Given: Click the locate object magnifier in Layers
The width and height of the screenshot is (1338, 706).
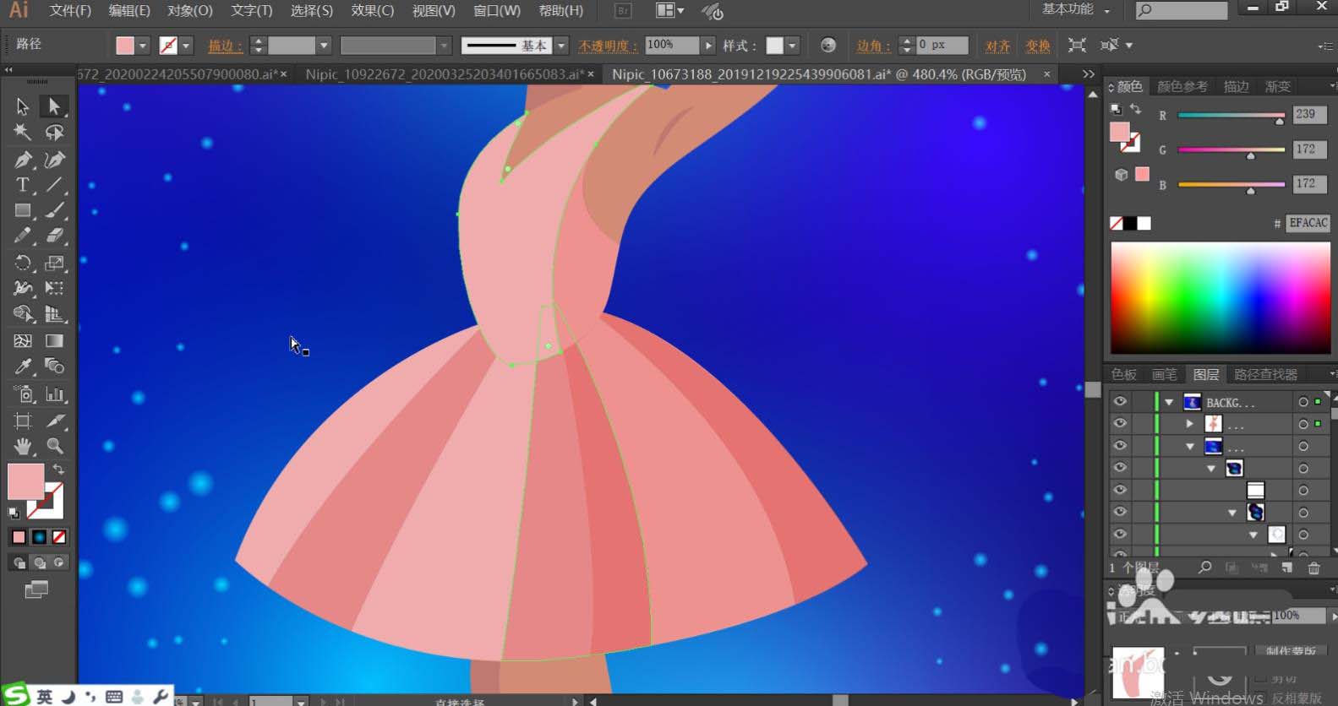Looking at the screenshot, I should 1205,568.
